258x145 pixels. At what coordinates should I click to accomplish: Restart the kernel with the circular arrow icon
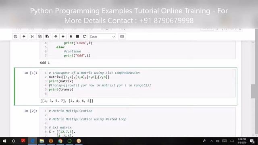tap(84, 37)
